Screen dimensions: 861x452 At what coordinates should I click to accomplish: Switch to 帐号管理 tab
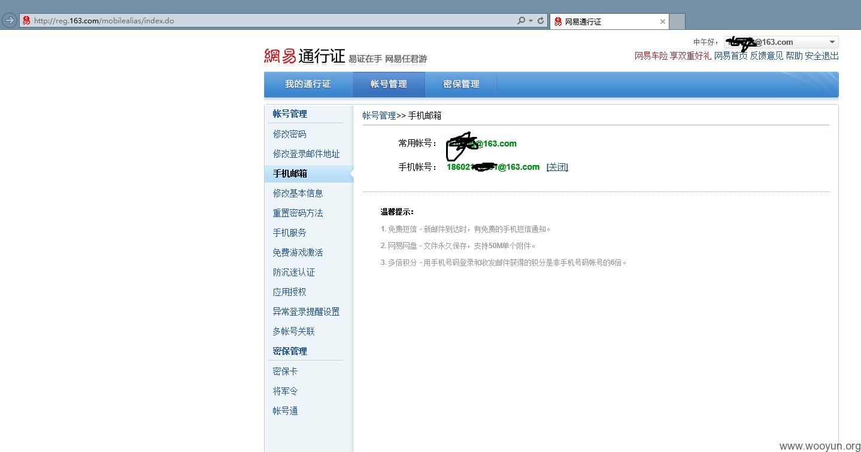click(x=389, y=84)
